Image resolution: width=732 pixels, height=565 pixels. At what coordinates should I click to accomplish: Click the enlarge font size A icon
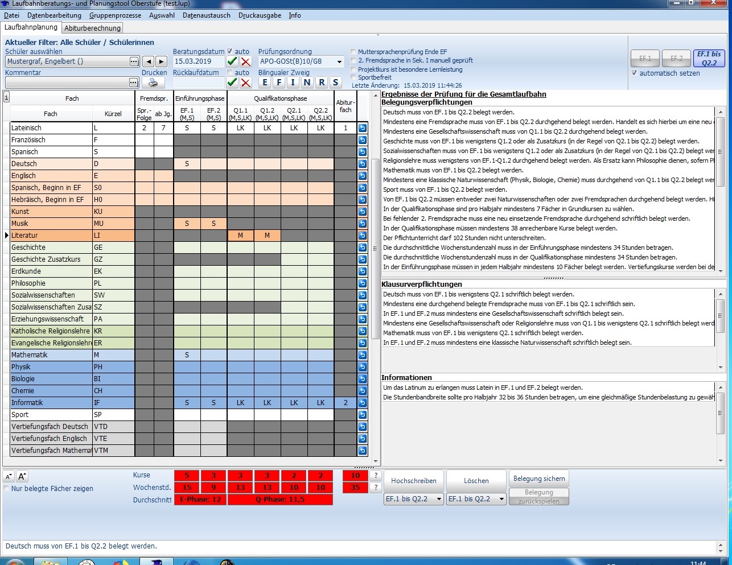22,477
